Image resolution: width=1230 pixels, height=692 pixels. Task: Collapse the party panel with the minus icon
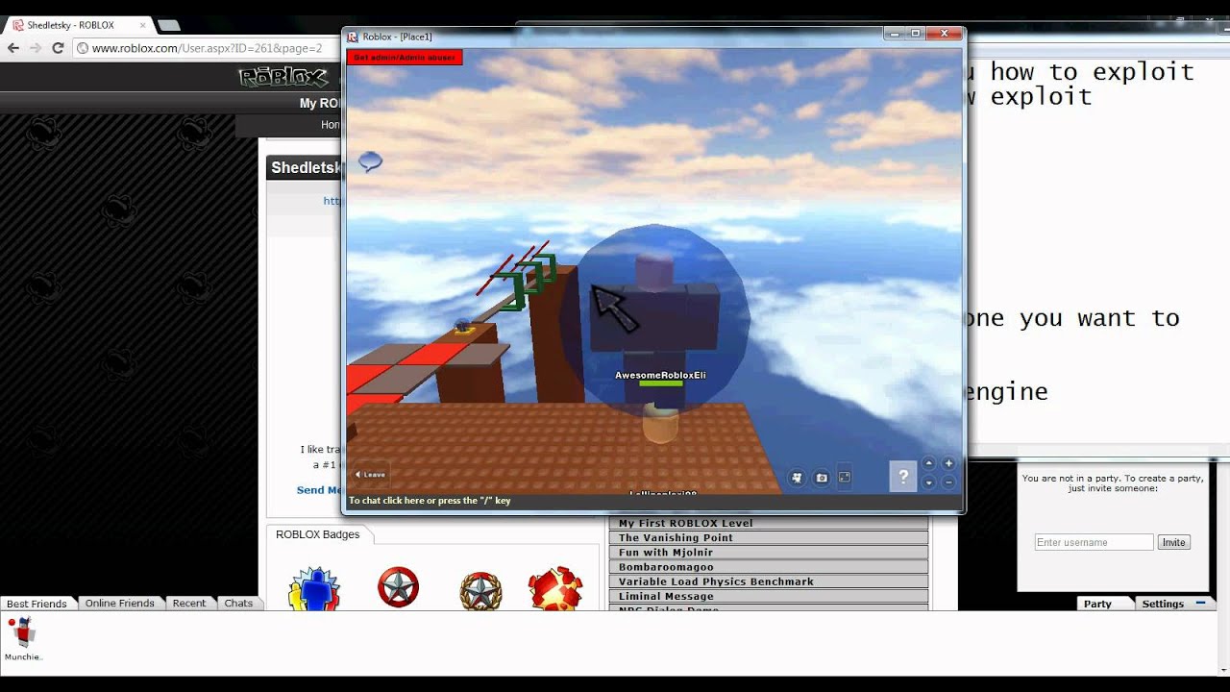click(1200, 603)
